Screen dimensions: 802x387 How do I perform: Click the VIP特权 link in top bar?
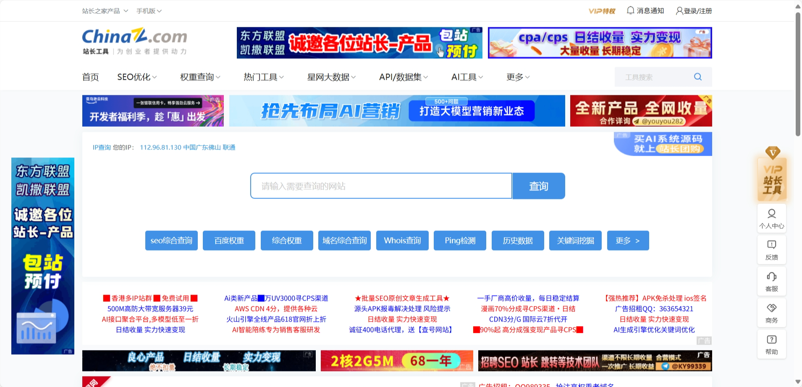coord(601,10)
